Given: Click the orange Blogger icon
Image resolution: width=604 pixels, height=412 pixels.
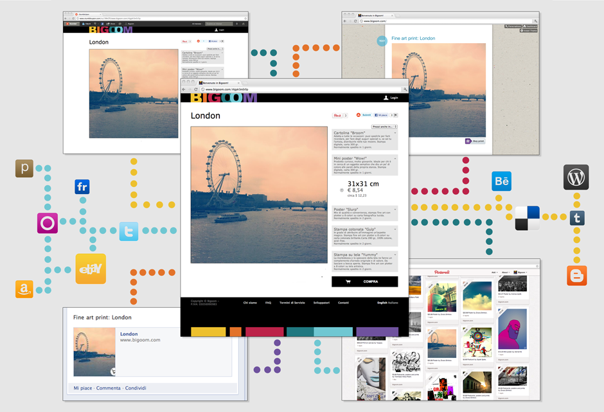Looking at the screenshot, I should click(x=576, y=275).
